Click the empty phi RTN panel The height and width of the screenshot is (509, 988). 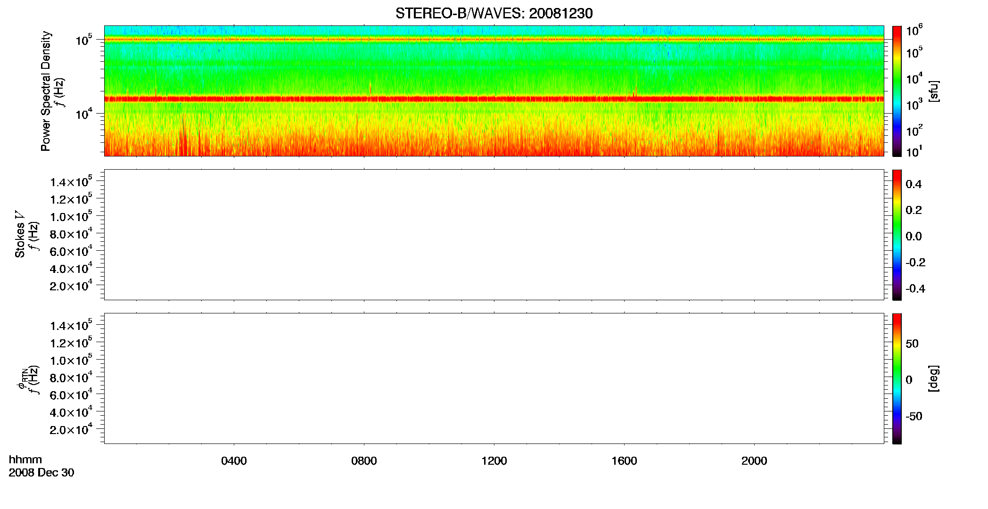click(494, 378)
